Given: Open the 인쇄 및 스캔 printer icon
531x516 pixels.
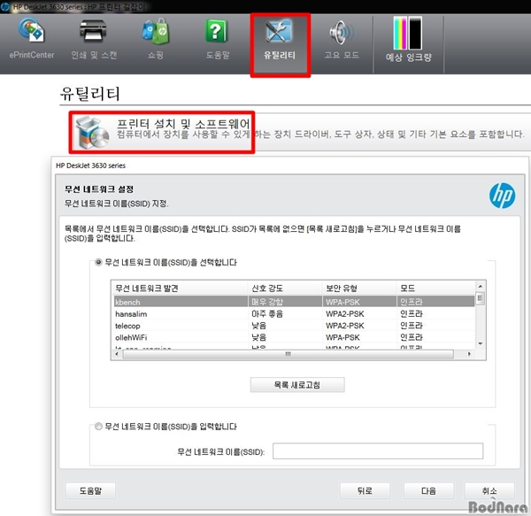Looking at the screenshot, I should pos(93,30).
